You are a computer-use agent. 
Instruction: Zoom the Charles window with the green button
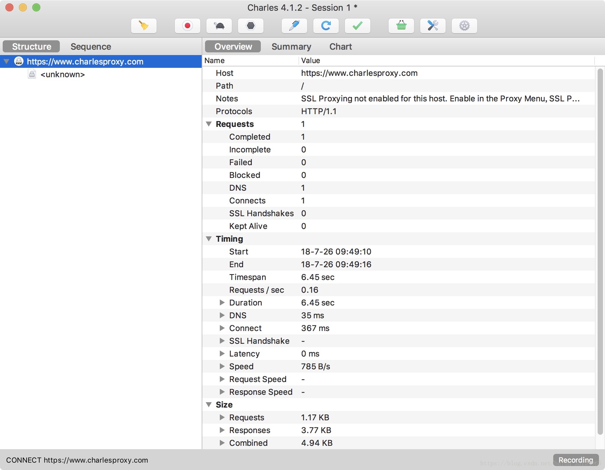pos(36,7)
